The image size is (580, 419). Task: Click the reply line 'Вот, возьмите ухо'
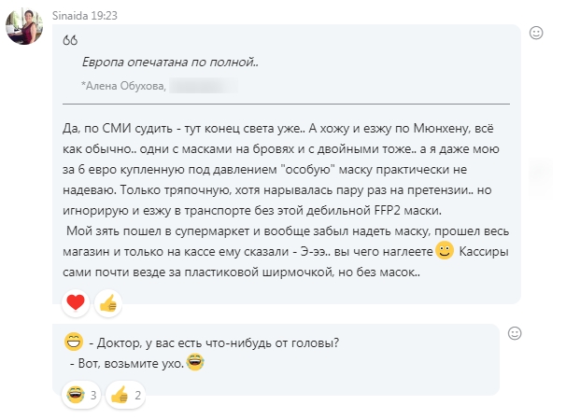pyautogui.click(x=129, y=362)
